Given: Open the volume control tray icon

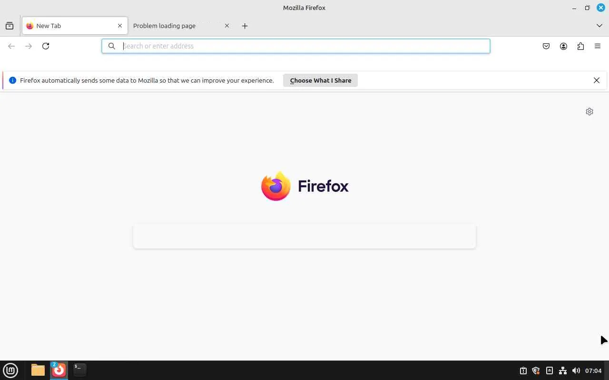Looking at the screenshot, I should (576, 370).
